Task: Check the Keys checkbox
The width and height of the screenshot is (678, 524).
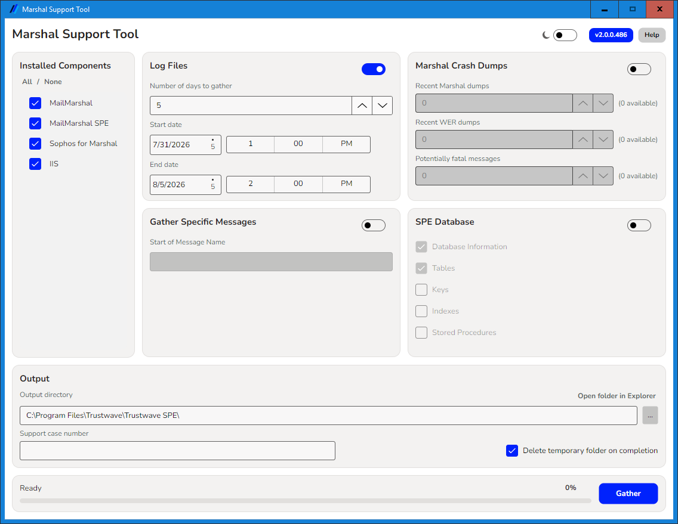Action: pyautogui.click(x=421, y=290)
